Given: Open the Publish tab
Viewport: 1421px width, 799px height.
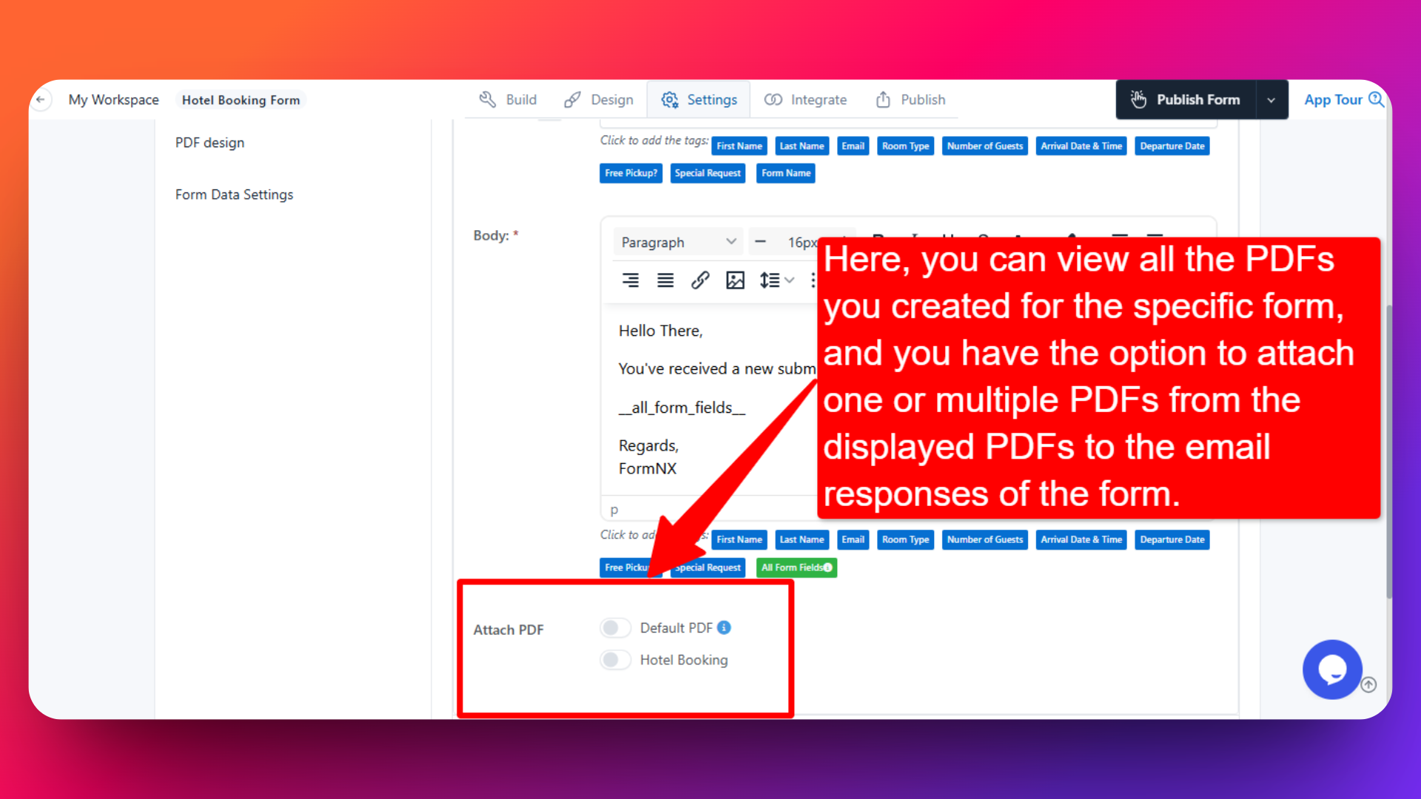Looking at the screenshot, I should (x=911, y=100).
